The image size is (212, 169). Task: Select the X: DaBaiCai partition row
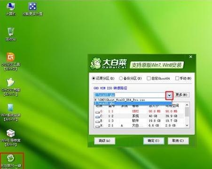tap(140, 125)
